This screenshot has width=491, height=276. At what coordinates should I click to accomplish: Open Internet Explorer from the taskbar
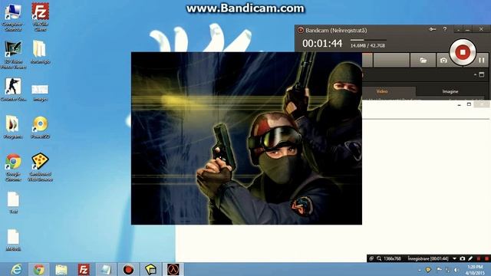(16, 269)
